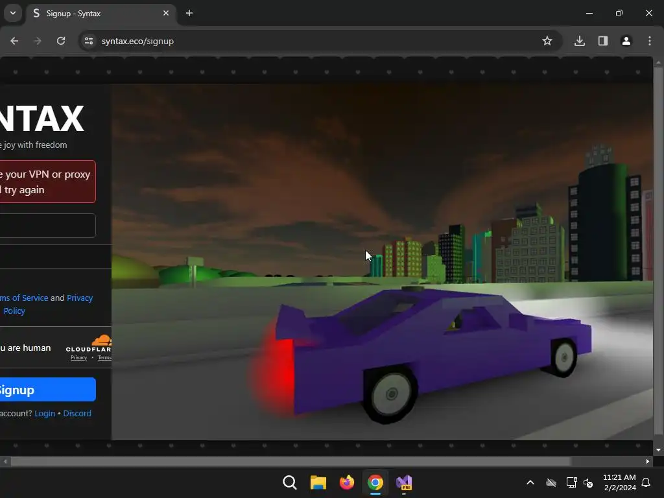Select the Signup - Syntax tab
The height and width of the screenshot is (498, 664).
point(101,14)
